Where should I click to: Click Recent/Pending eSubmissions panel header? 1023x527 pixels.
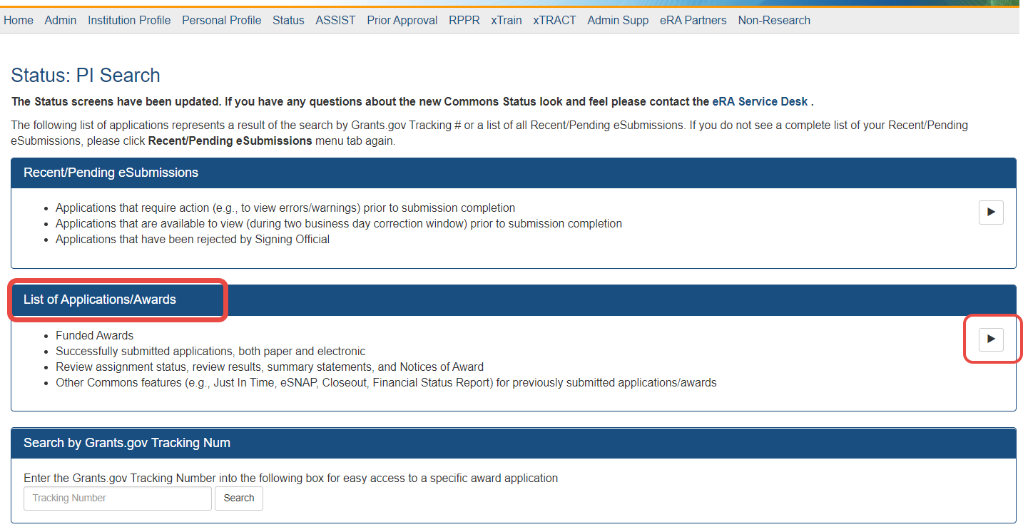111,173
